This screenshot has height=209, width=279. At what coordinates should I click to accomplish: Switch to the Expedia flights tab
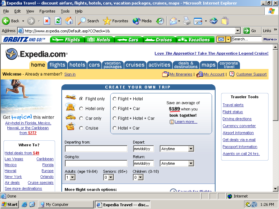click(x=57, y=65)
